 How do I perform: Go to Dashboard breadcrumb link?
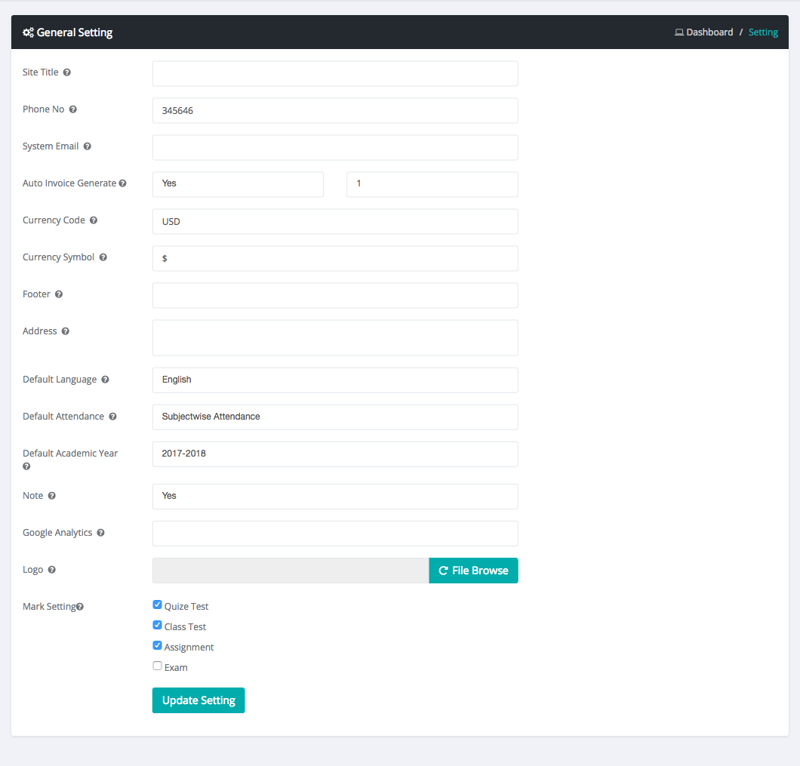(x=709, y=32)
